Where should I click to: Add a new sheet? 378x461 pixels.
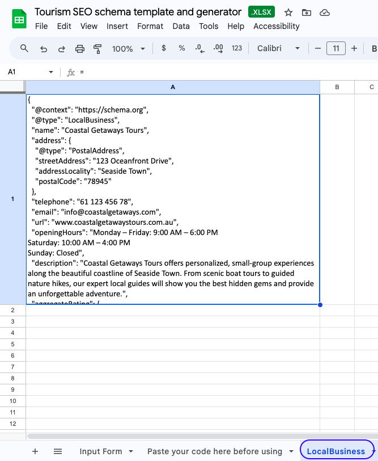click(x=35, y=451)
